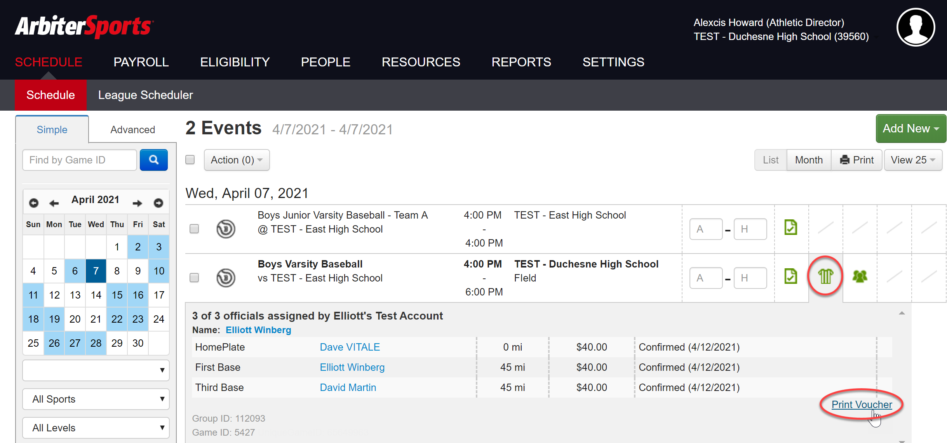Click baseball icon for Boys Varsity game
Viewport: 947px width, 443px height.
(226, 278)
